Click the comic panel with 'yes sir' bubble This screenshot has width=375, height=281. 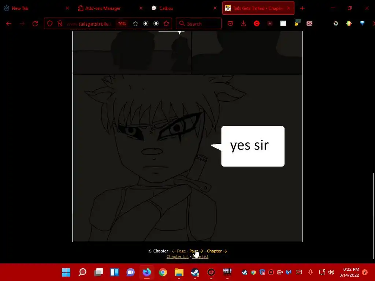(x=187, y=158)
